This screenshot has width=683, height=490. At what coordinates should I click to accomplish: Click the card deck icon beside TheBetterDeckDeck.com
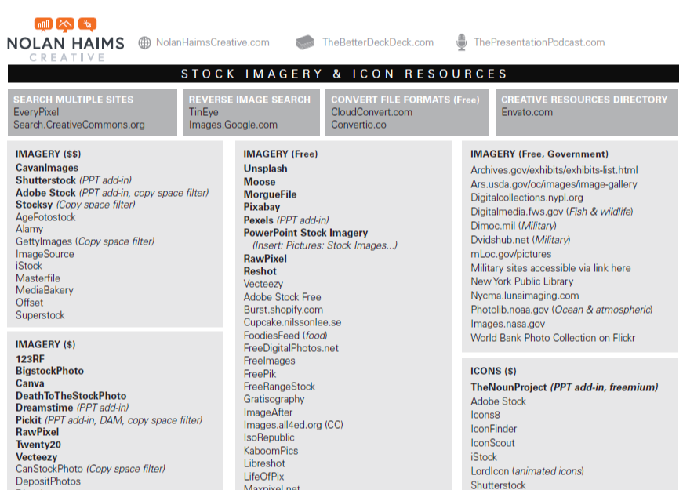[x=305, y=42]
